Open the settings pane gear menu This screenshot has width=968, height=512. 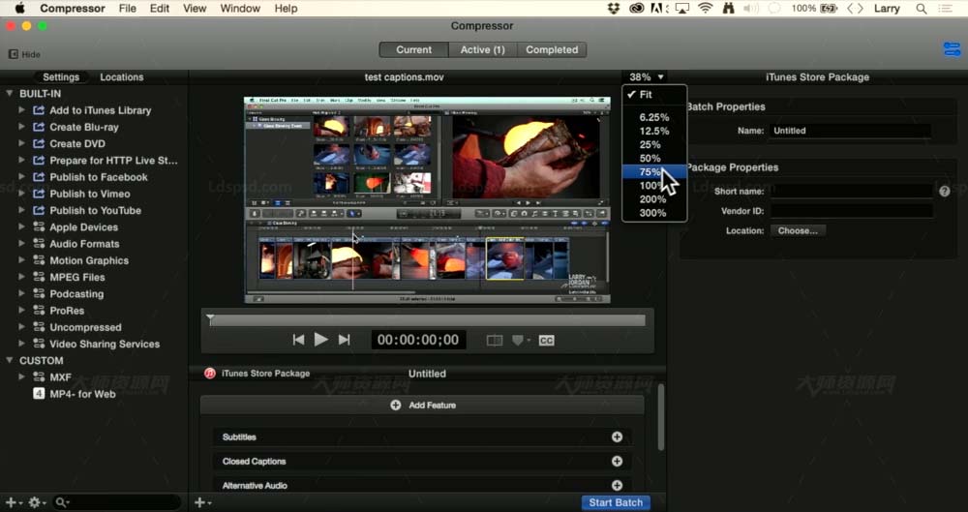pos(36,502)
